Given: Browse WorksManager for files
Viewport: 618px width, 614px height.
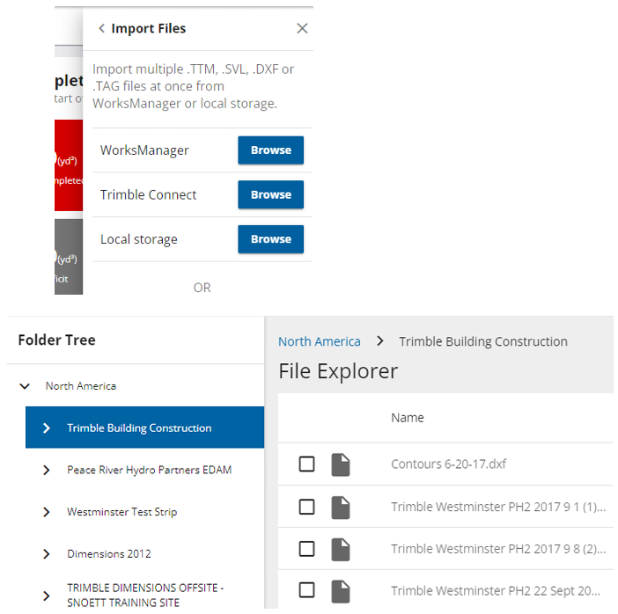Looking at the screenshot, I should click(x=271, y=150).
